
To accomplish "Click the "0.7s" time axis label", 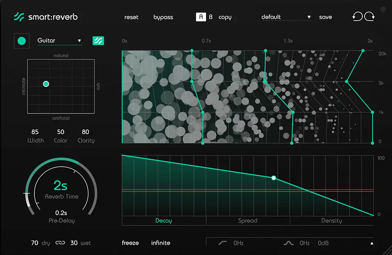I will (x=206, y=41).
